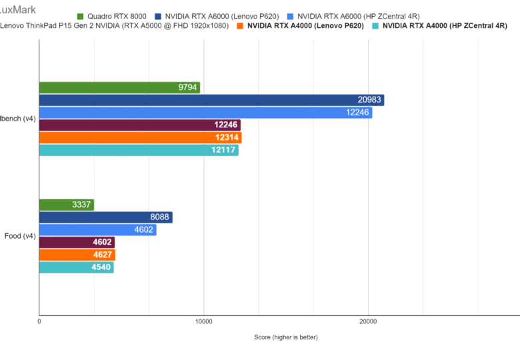
Task: Click the light blue bar labeled 4602
Action: pos(97,229)
